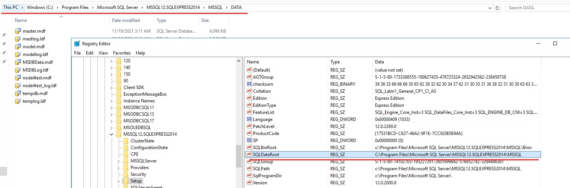Screen dimensions: 570x188
Task: Click the MSDBData.mdf file icon
Action: tap(17, 62)
